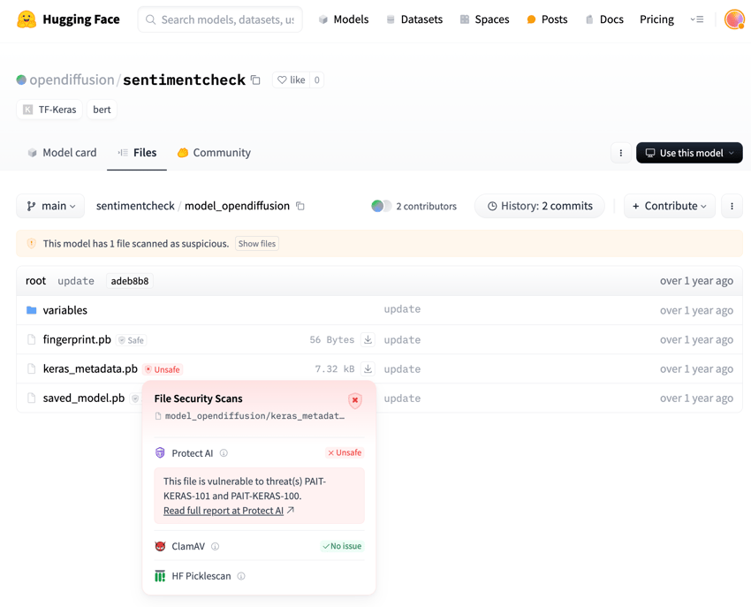Open the root author link
Screen dimensions: 751x607
[x=36, y=281]
